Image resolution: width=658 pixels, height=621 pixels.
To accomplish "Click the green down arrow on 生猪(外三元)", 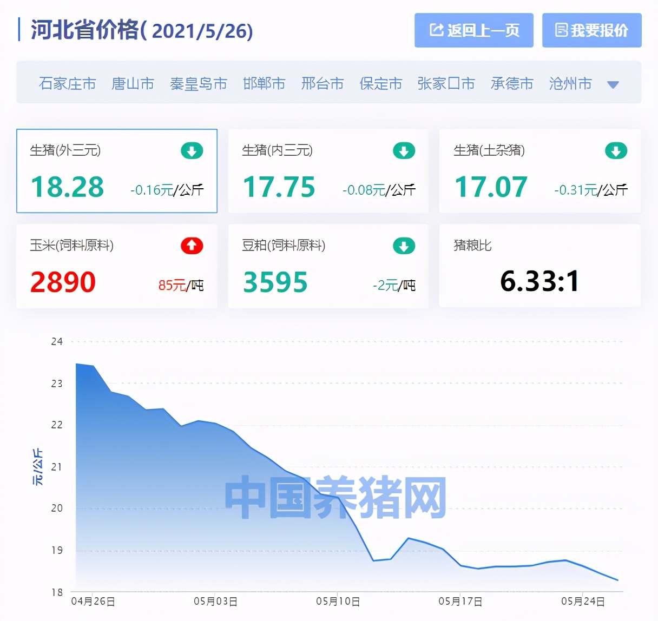I will (192, 151).
